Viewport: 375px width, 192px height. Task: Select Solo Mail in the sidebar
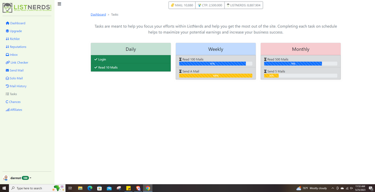coord(14,78)
